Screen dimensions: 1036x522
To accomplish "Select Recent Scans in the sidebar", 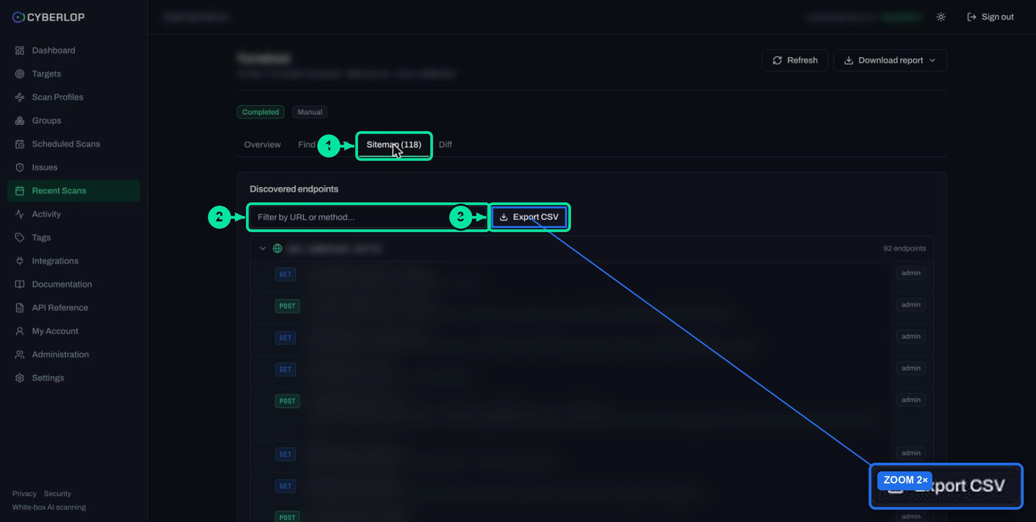I will click(73, 190).
